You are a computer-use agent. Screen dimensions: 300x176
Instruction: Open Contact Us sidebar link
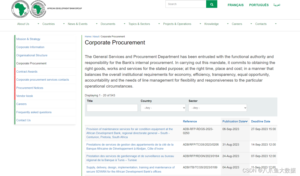[x=23, y=120]
